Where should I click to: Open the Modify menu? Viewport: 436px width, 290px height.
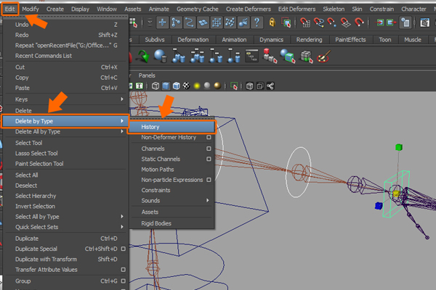click(31, 9)
